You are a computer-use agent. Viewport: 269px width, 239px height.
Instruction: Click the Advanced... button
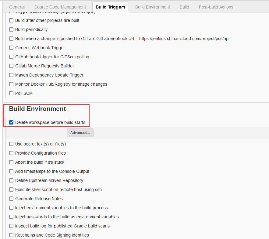80,133
